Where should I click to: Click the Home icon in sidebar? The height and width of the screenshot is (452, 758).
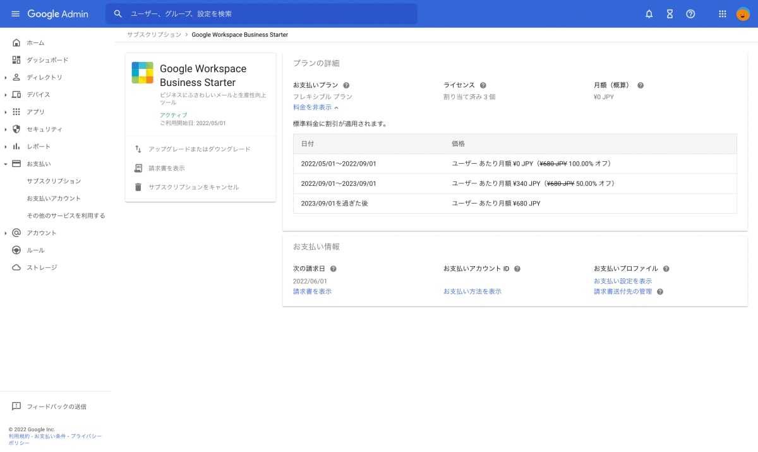pyautogui.click(x=16, y=42)
